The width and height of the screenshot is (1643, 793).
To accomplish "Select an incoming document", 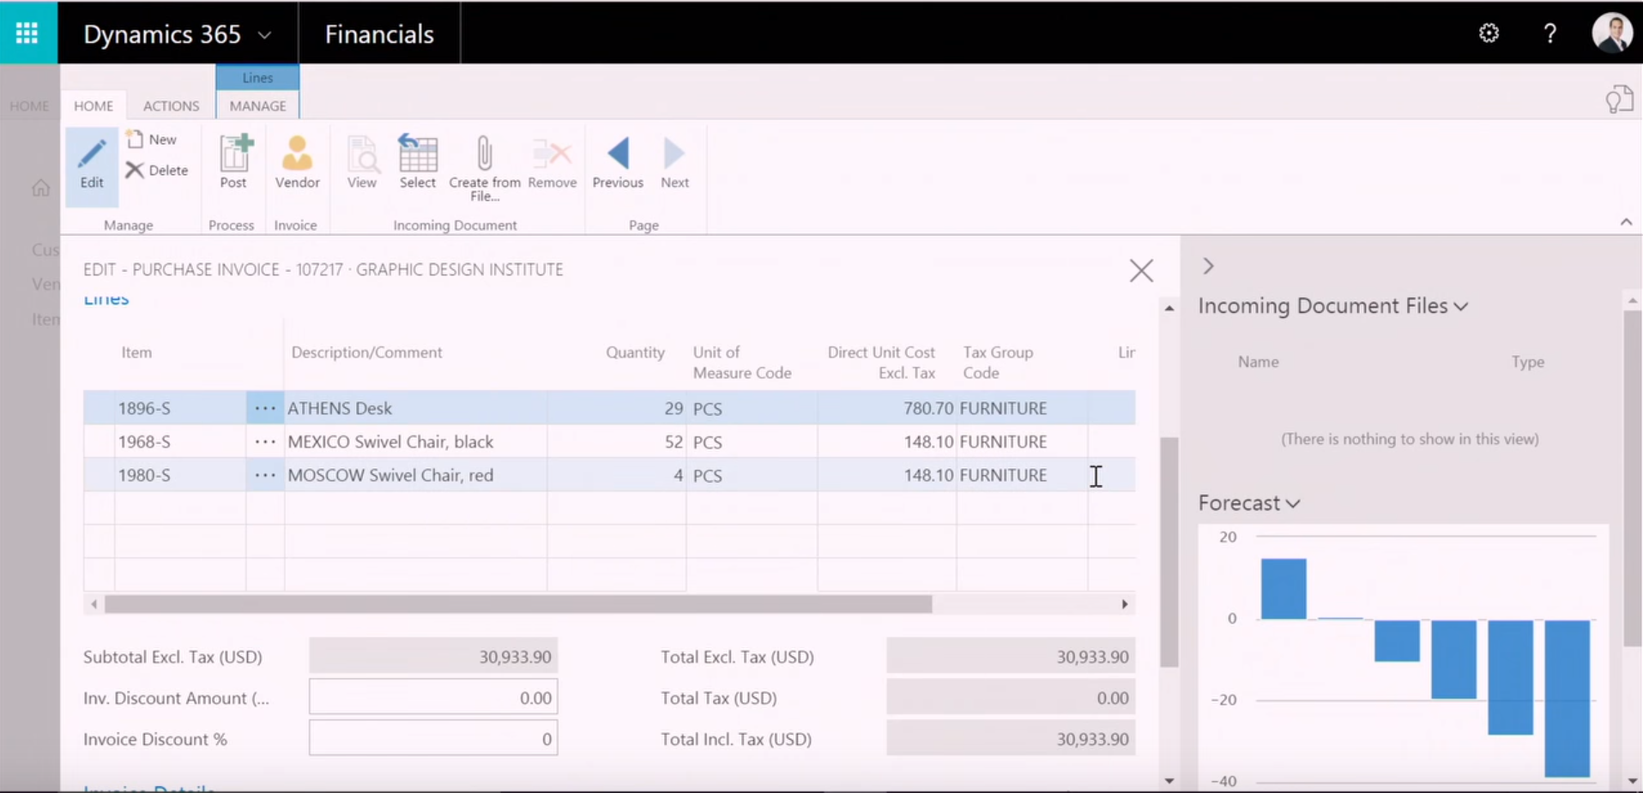I will pos(418,162).
